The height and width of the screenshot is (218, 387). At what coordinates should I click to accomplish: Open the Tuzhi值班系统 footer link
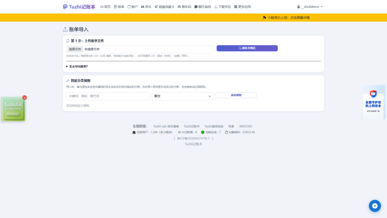tap(214, 127)
